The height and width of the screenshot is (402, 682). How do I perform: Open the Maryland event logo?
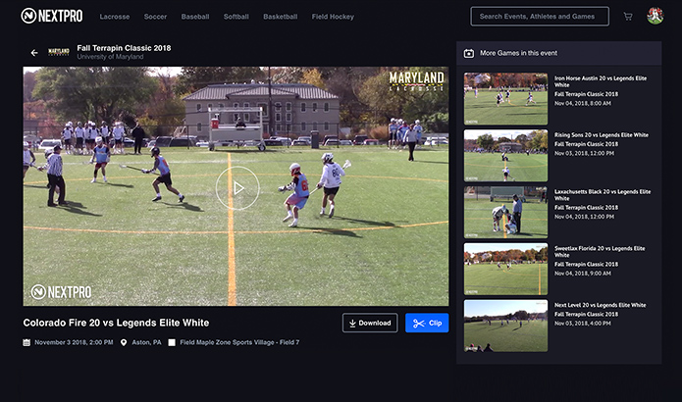click(59, 52)
